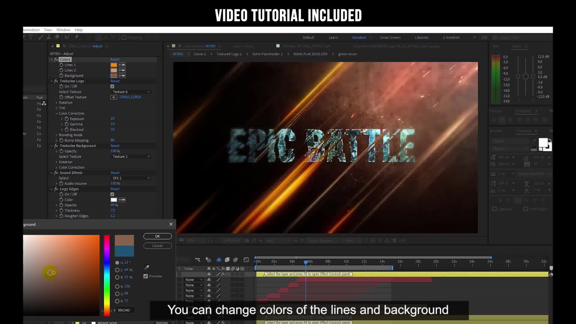
Task: Confirm the color with OK button
Action: click(x=157, y=236)
